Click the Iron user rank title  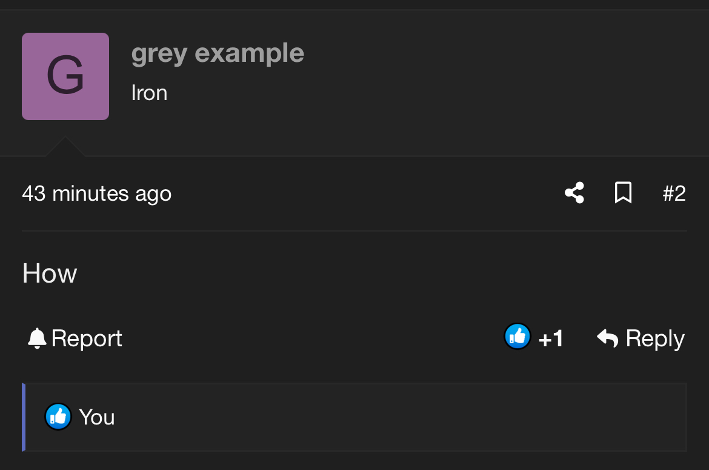click(149, 93)
